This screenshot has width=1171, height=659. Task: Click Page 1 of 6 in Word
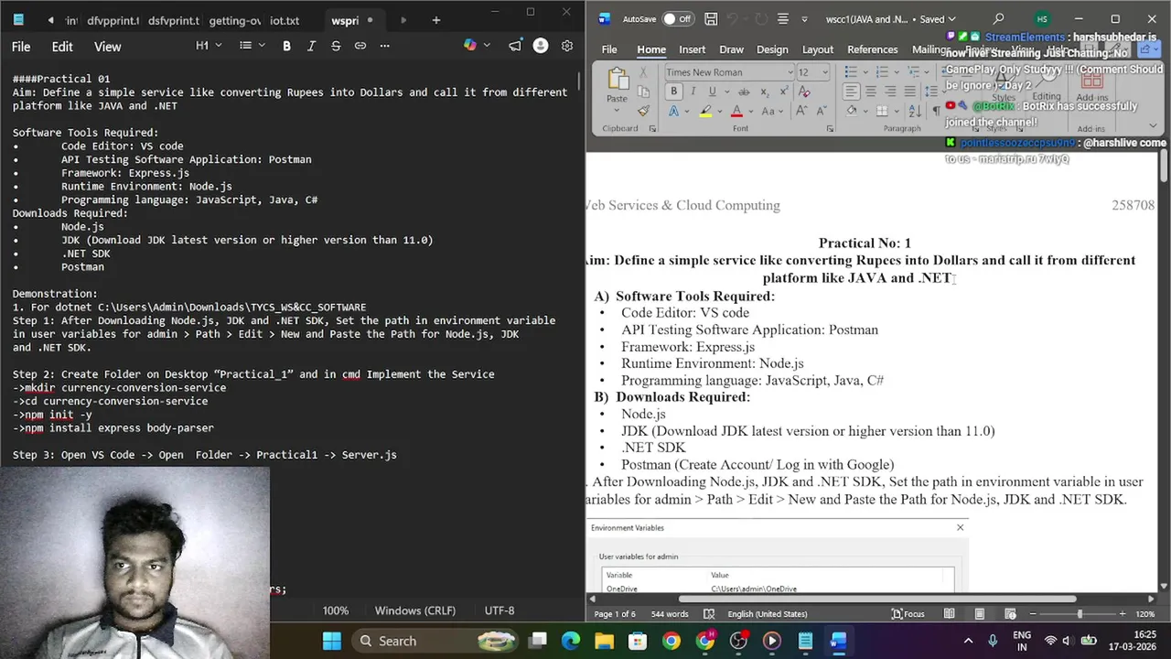pos(615,614)
